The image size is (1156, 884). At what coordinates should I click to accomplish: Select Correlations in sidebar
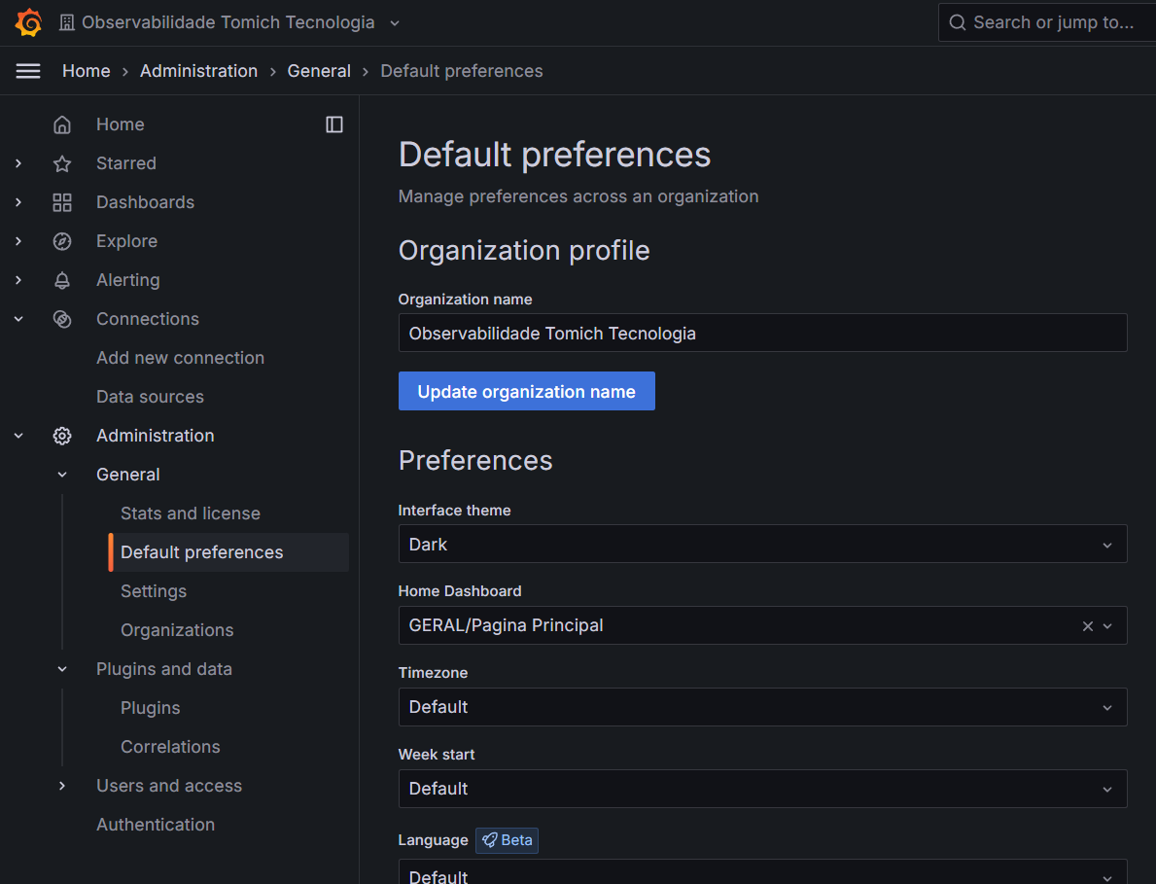point(170,747)
